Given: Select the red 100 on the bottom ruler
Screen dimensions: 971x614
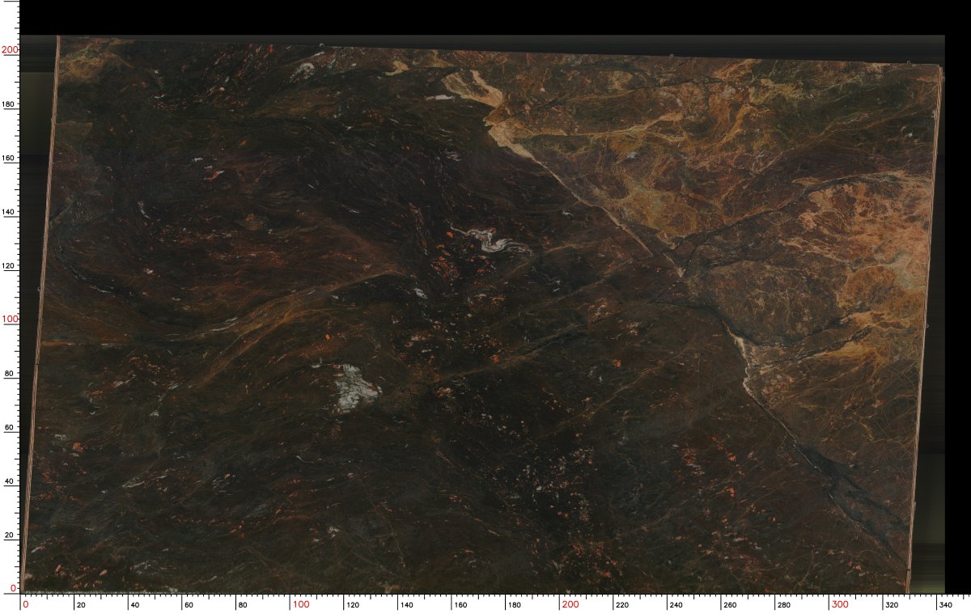Looking at the screenshot, I should 301,604.
